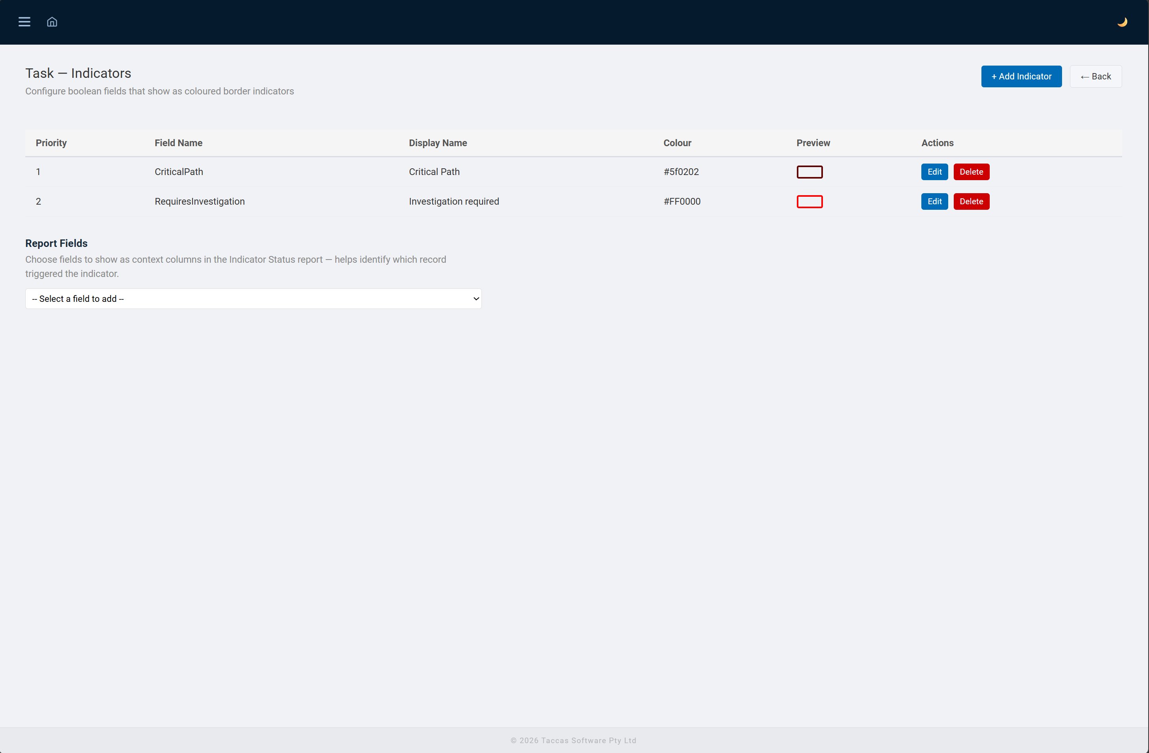
Task: Click priority value 2 in RequiresInvestigation row
Action: pyautogui.click(x=38, y=201)
